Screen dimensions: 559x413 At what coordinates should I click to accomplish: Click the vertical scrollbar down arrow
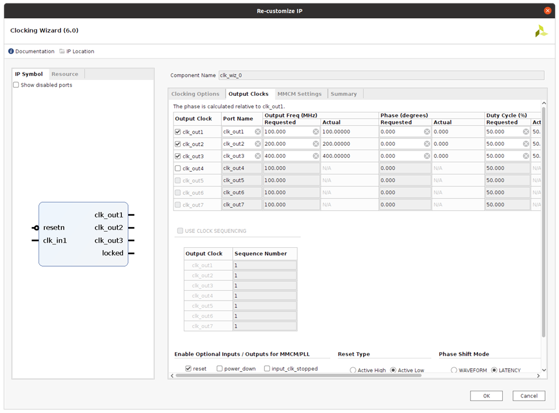[543, 370]
